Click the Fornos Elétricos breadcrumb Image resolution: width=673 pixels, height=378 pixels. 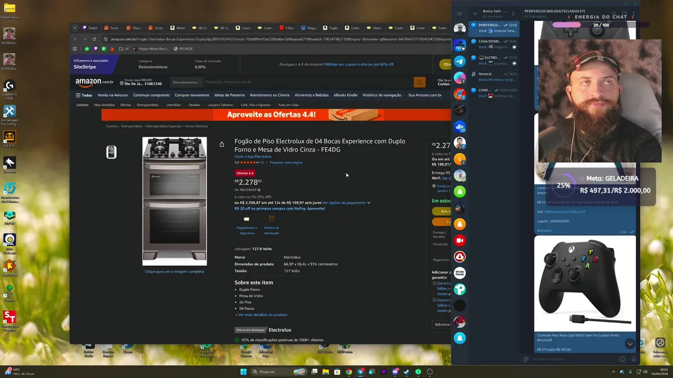[196, 127]
